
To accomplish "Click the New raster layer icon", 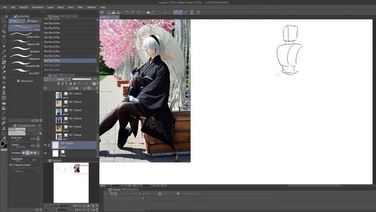I will 69,88.
